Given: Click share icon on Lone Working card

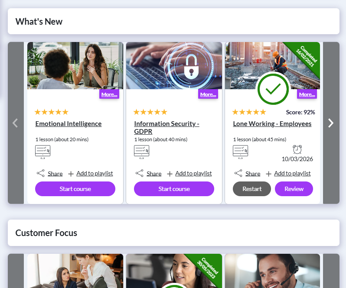Looking at the screenshot, I should 238,173.
